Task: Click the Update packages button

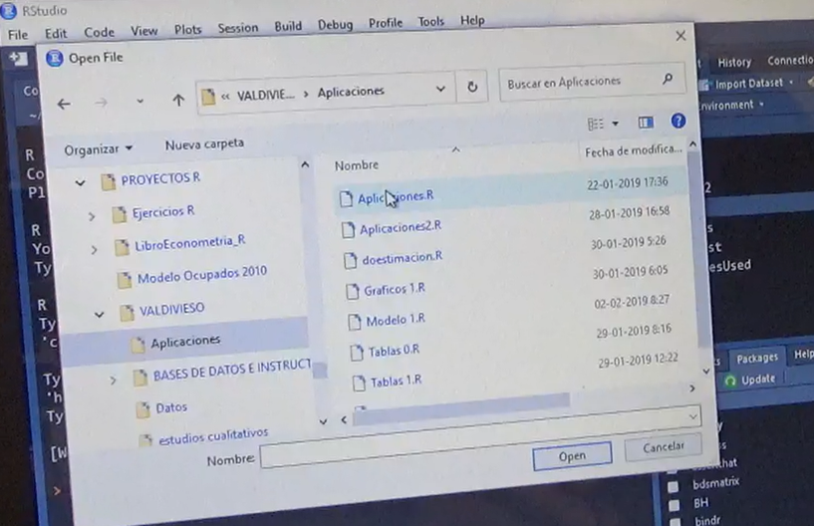Action: 750,381
